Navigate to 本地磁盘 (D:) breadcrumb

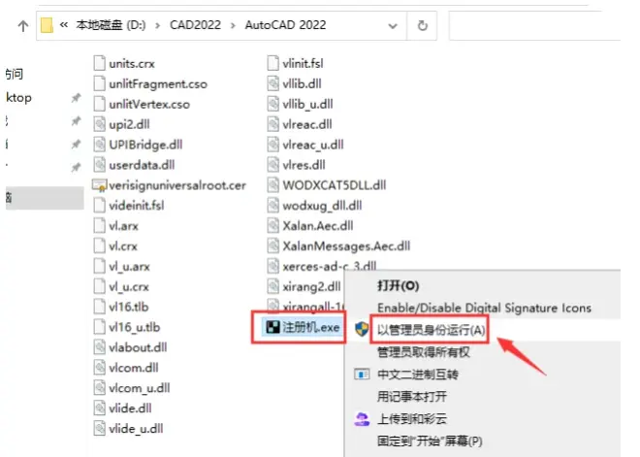point(111,25)
